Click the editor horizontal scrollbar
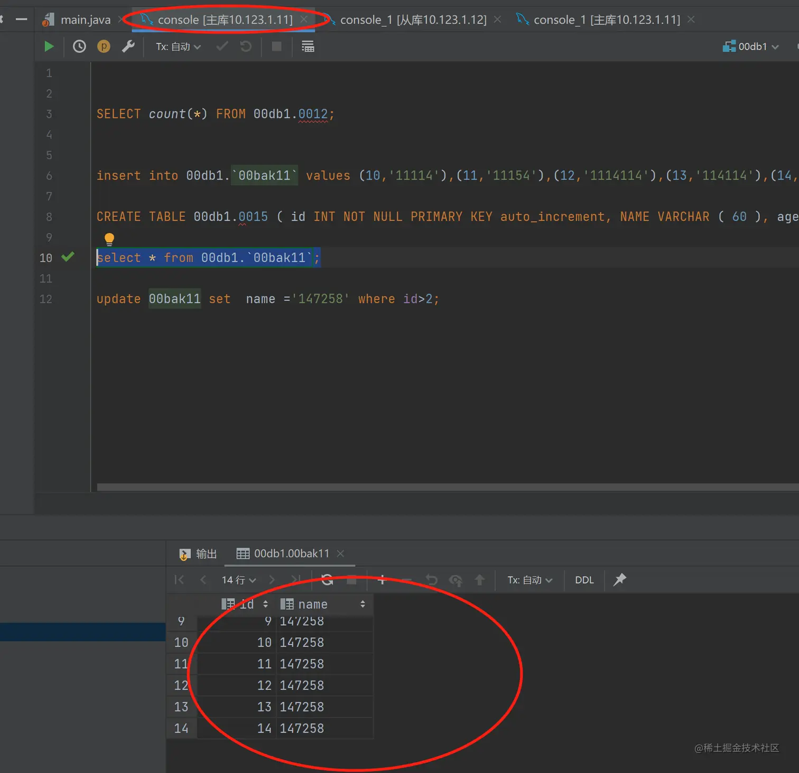799x773 pixels. [448, 487]
